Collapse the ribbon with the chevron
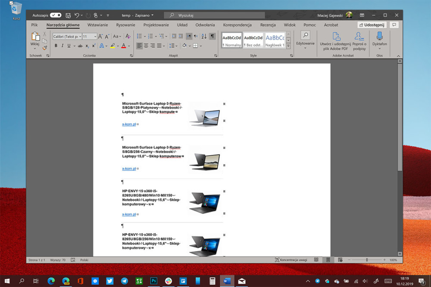This screenshot has width=431, height=287. 398,56
